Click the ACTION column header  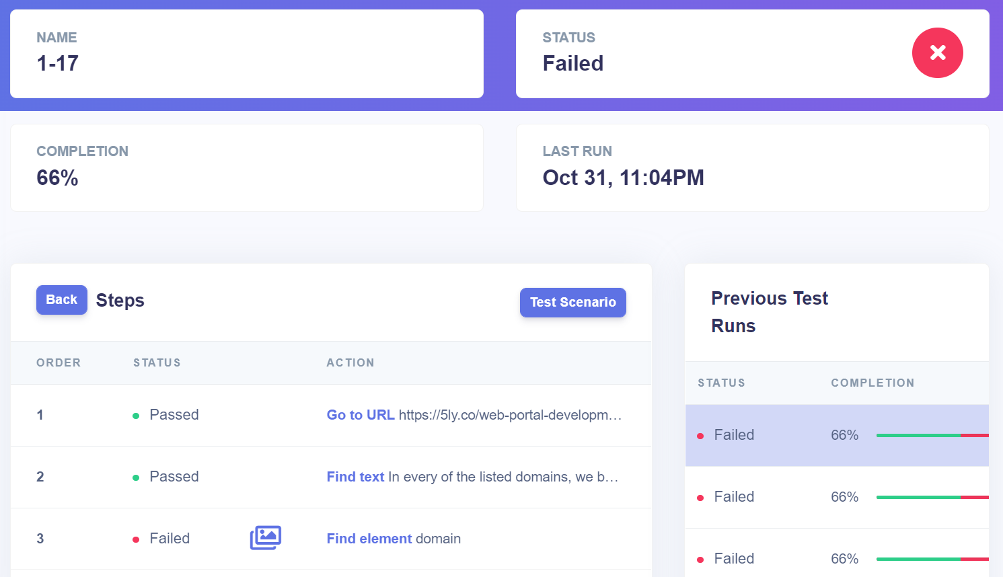350,363
